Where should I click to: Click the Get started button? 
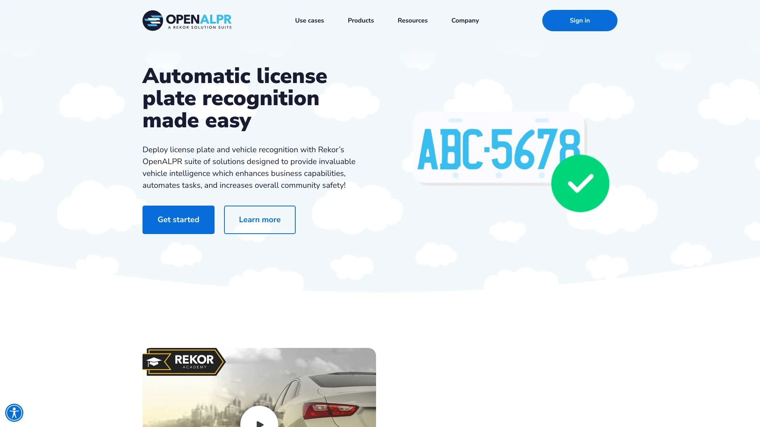click(178, 219)
